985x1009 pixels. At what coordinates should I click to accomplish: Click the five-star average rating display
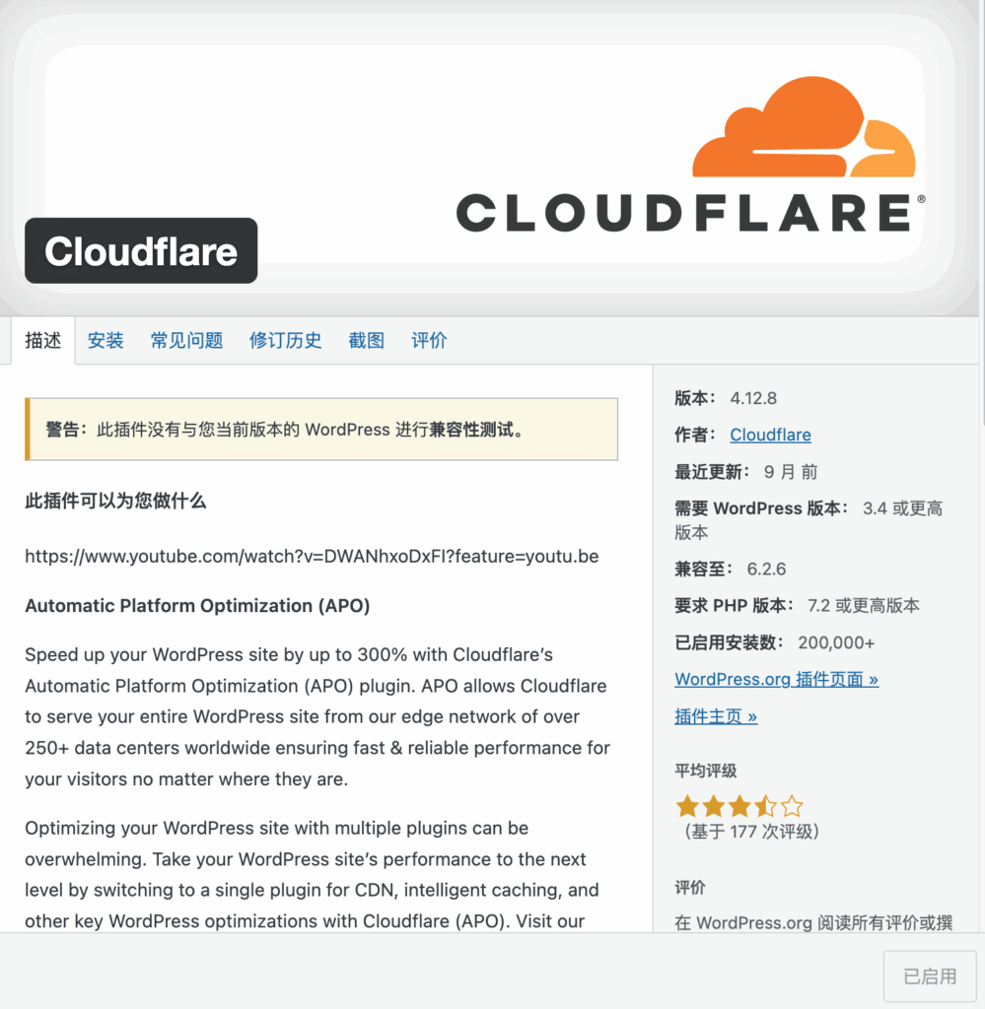(x=739, y=806)
